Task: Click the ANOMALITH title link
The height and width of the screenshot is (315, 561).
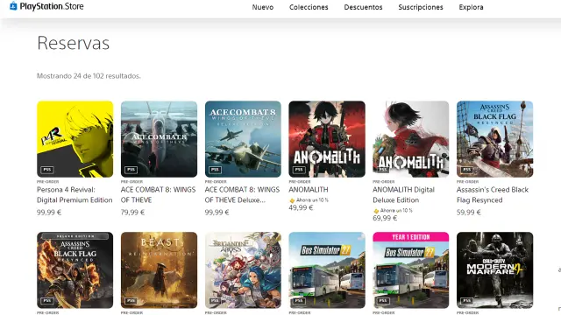Action: tap(309, 190)
